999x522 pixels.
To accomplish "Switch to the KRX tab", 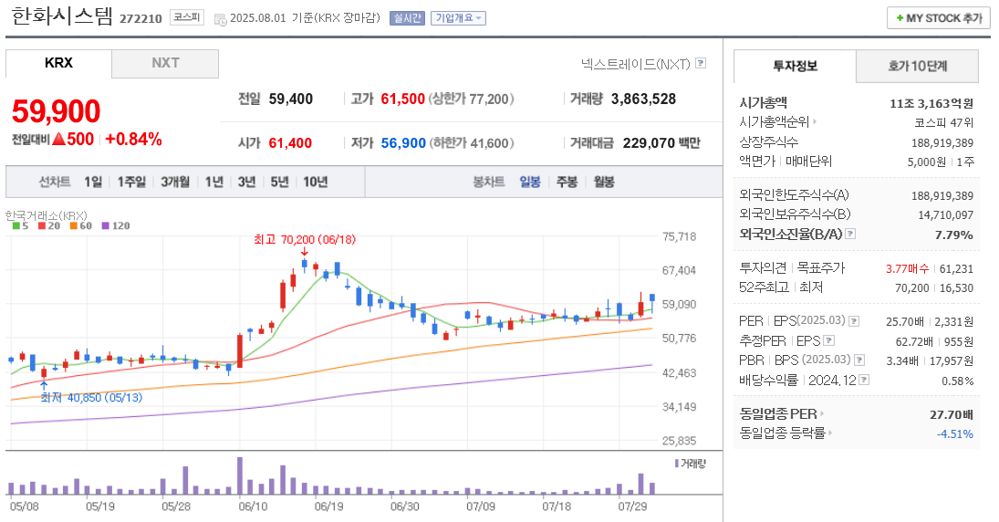I will pos(58,63).
